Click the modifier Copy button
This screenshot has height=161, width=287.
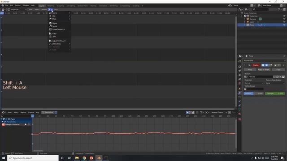(x=278, y=70)
